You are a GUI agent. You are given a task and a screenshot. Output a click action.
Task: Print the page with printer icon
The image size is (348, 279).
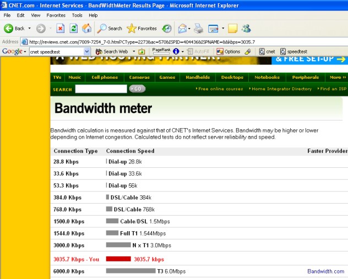(x=198, y=29)
